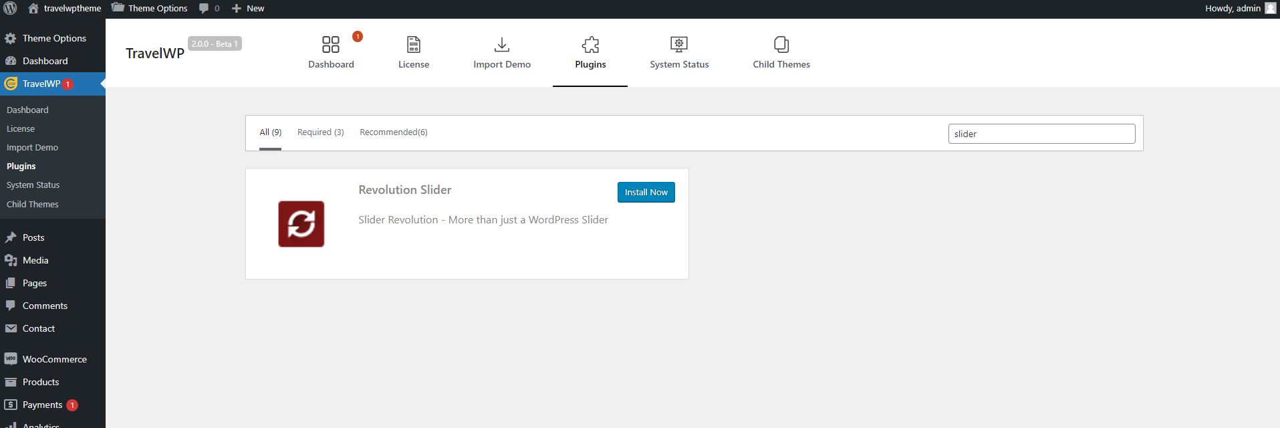Viewport: 1280px width, 428px height.
Task: Click the Posts pushpin icon
Action: click(11, 237)
